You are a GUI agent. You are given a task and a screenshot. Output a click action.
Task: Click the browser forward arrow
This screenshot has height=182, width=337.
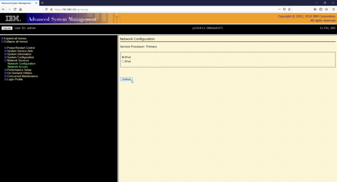click(x=9, y=10)
